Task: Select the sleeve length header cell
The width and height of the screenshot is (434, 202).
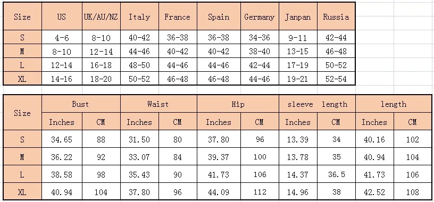Action: point(317,104)
